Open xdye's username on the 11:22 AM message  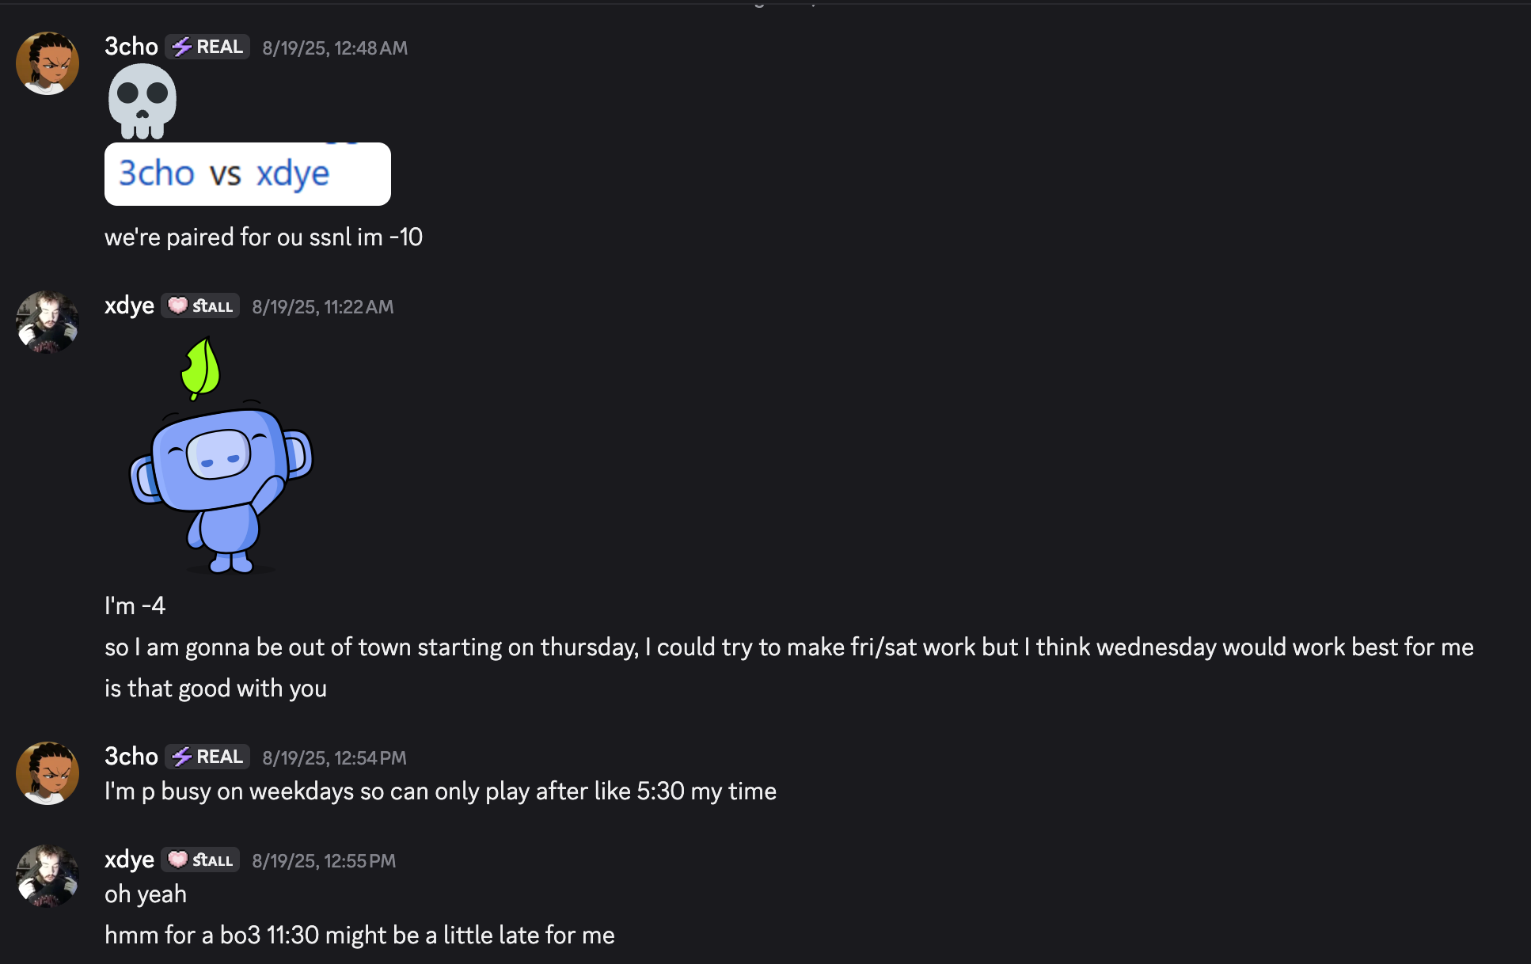tap(129, 306)
